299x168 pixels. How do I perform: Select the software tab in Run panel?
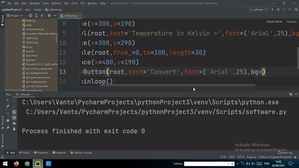click(x=24, y=94)
